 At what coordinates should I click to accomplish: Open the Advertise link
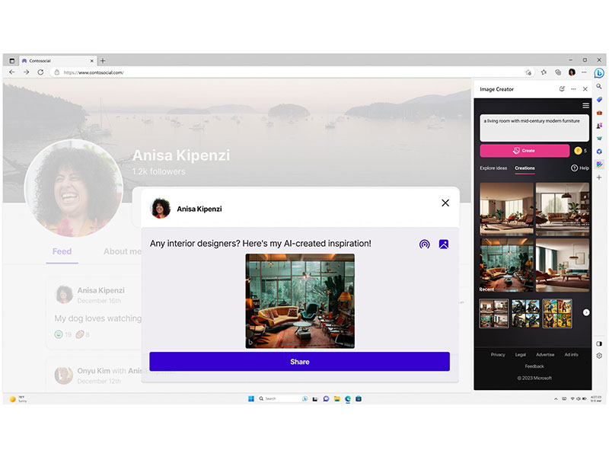pos(545,355)
